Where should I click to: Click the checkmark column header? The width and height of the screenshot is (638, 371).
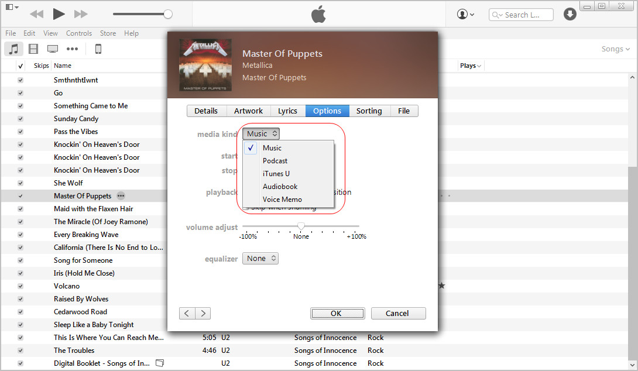20,66
